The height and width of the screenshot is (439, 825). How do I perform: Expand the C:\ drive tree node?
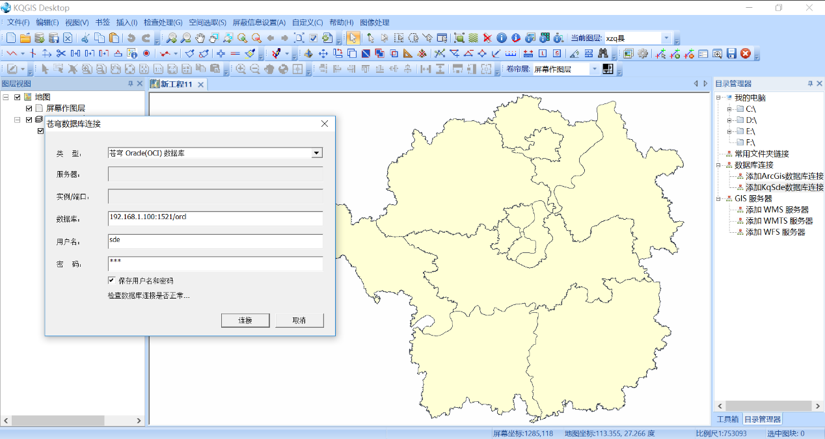pyautogui.click(x=729, y=109)
